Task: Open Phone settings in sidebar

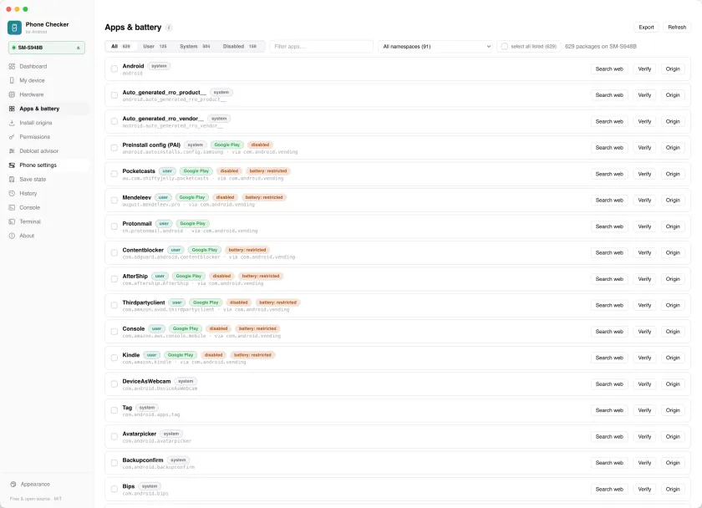Action: pyautogui.click(x=47, y=165)
